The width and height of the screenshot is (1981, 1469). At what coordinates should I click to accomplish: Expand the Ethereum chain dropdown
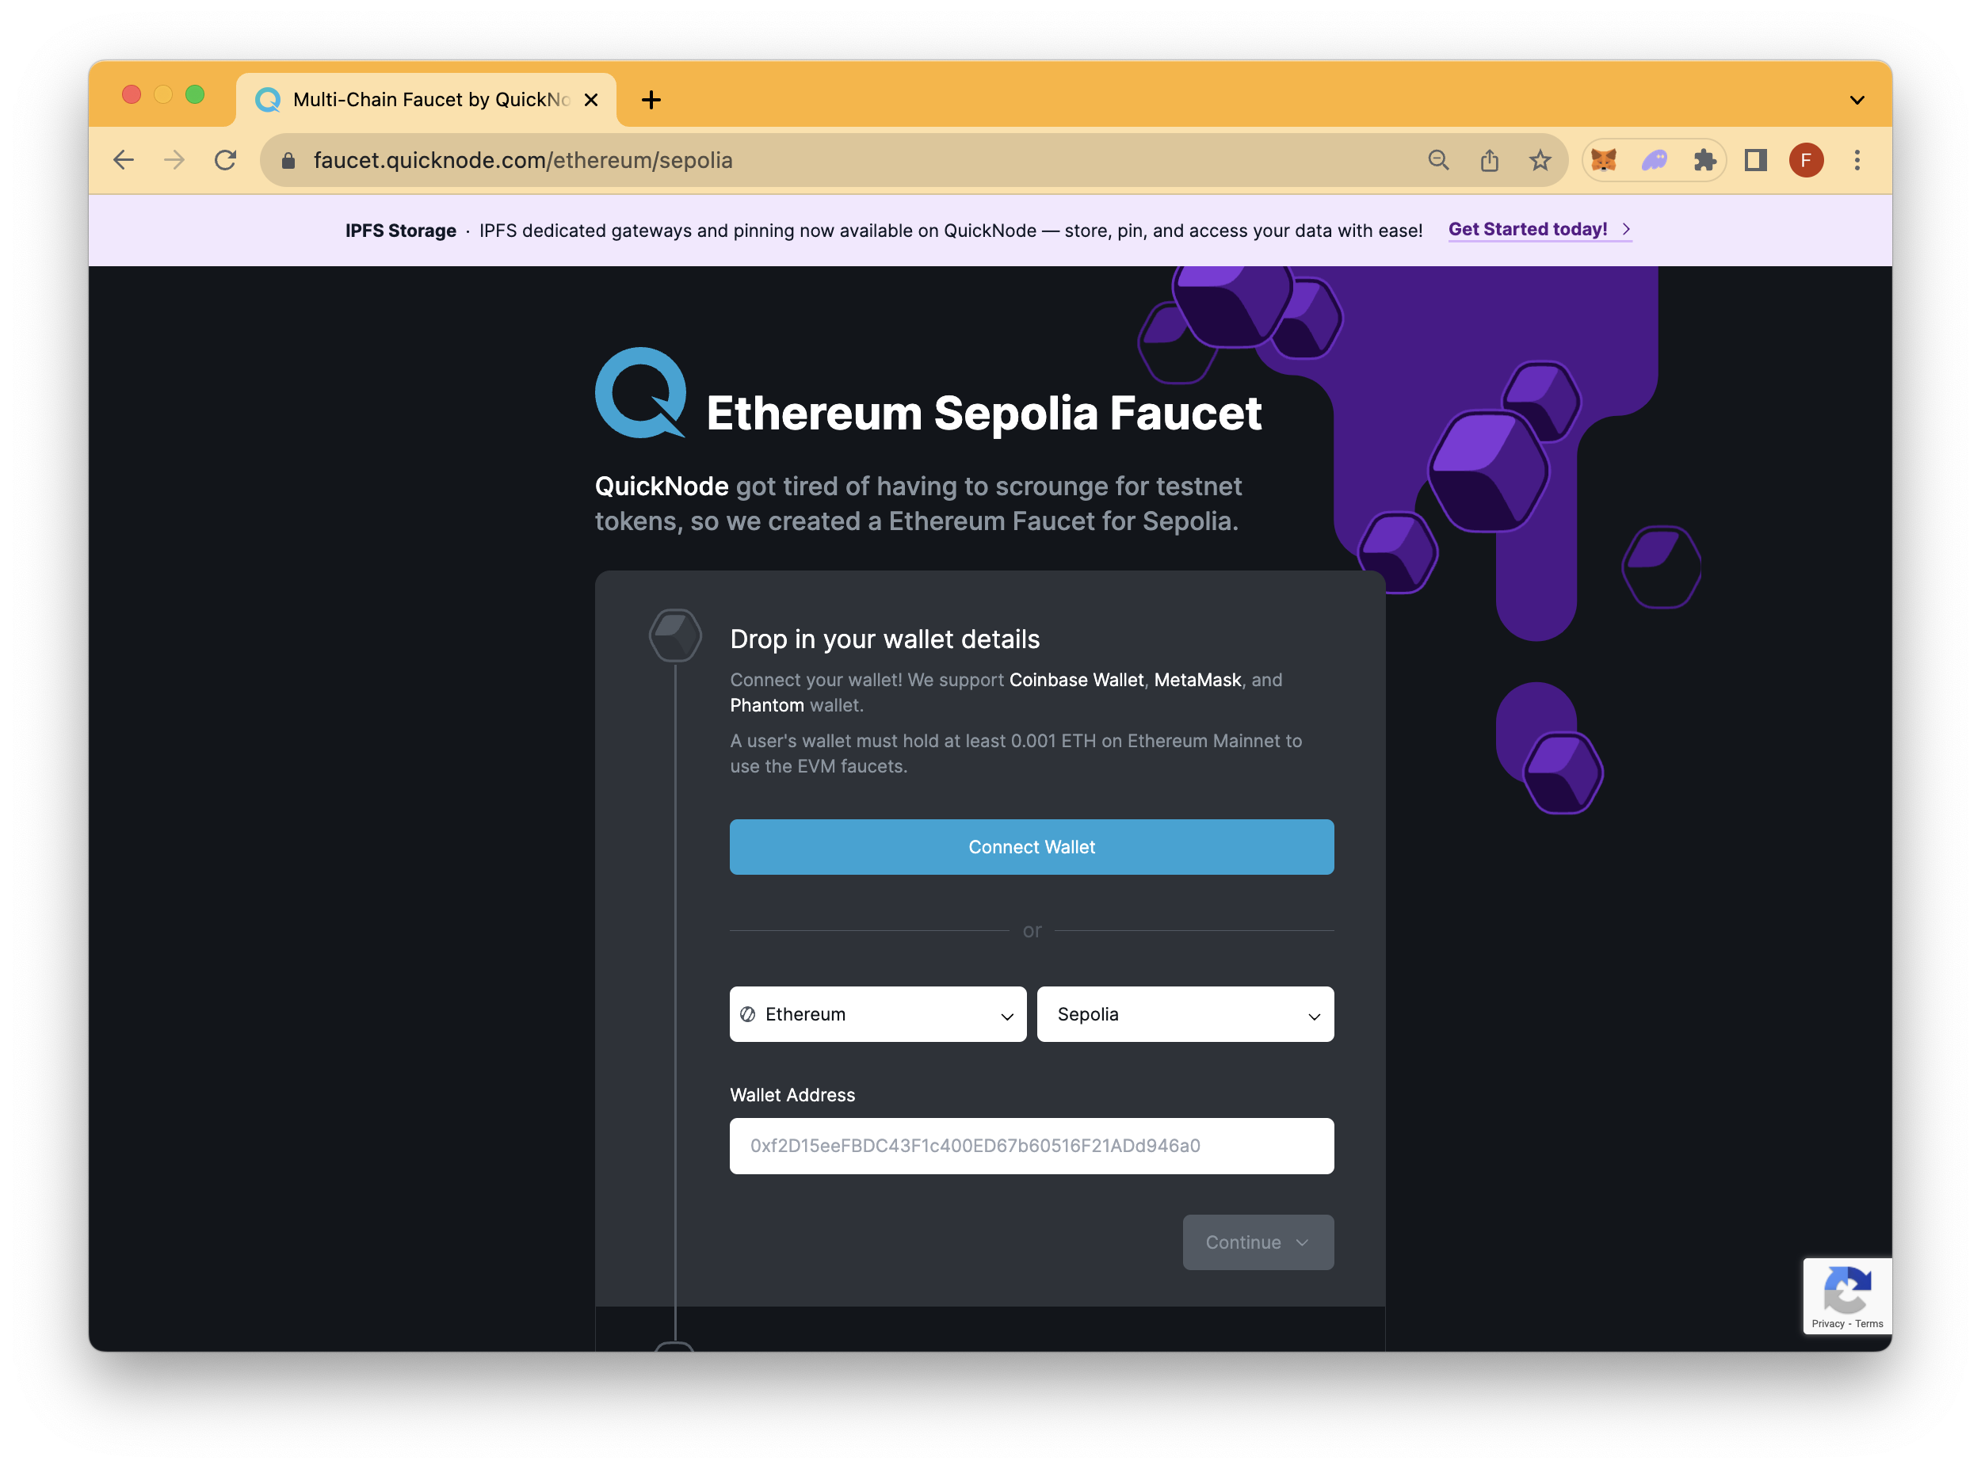click(877, 1013)
